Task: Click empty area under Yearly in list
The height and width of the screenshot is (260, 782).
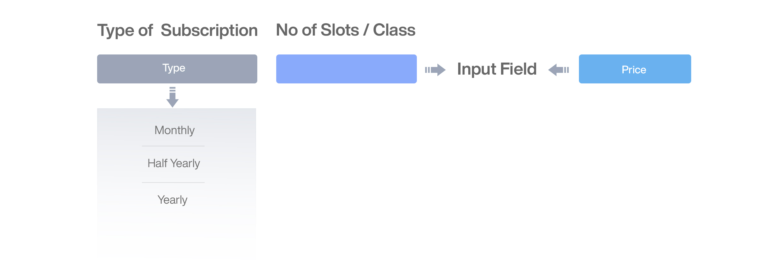Action: pos(177,233)
